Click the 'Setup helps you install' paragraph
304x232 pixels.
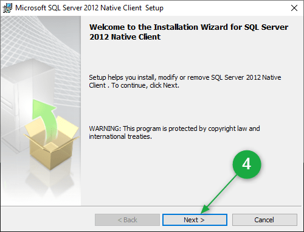coord(185,81)
